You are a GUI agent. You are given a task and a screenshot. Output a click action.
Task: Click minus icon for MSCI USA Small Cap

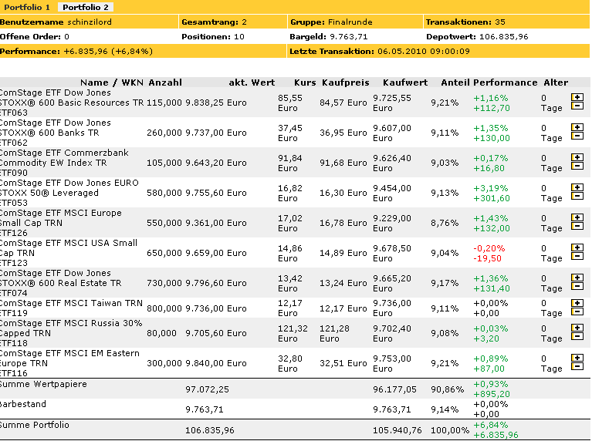coord(576,257)
